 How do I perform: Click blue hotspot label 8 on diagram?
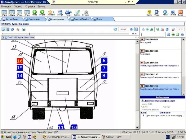[x=104, y=76]
